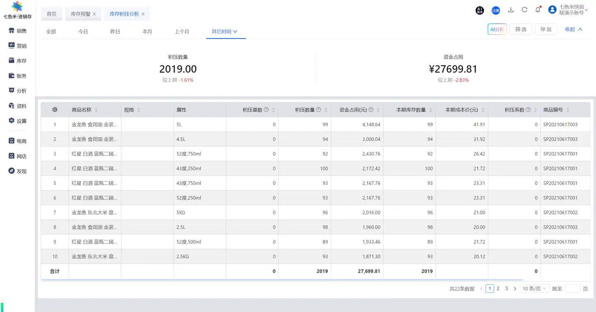Sort table by 本期库存数量 column
Image resolution: width=596 pixels, height=312 pixels.
[x=430, y=110]
